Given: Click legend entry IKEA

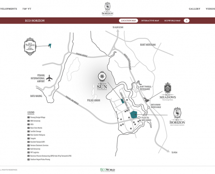Looking at the screenshot, I should (30, 124).
